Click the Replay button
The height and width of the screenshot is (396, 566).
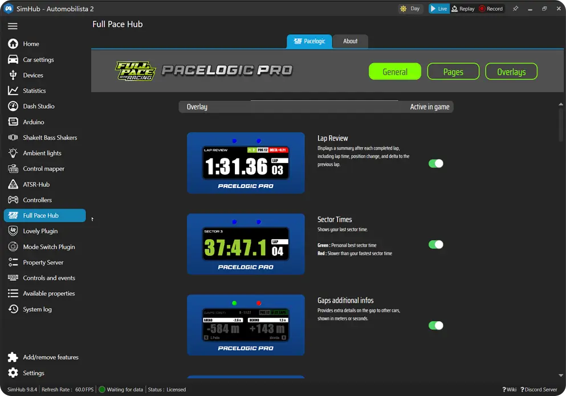pyautogui.click(x=463, y=9)
